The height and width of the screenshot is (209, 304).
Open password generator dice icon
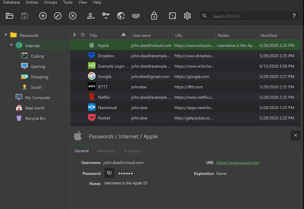pyautogui.click(x=172, y=16)
